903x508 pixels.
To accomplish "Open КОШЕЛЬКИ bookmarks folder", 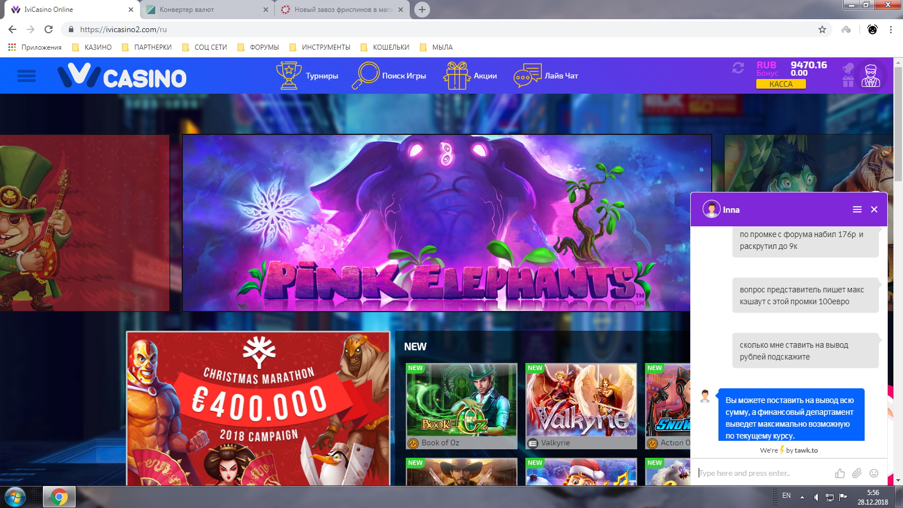I will click(x=384, y=47).
